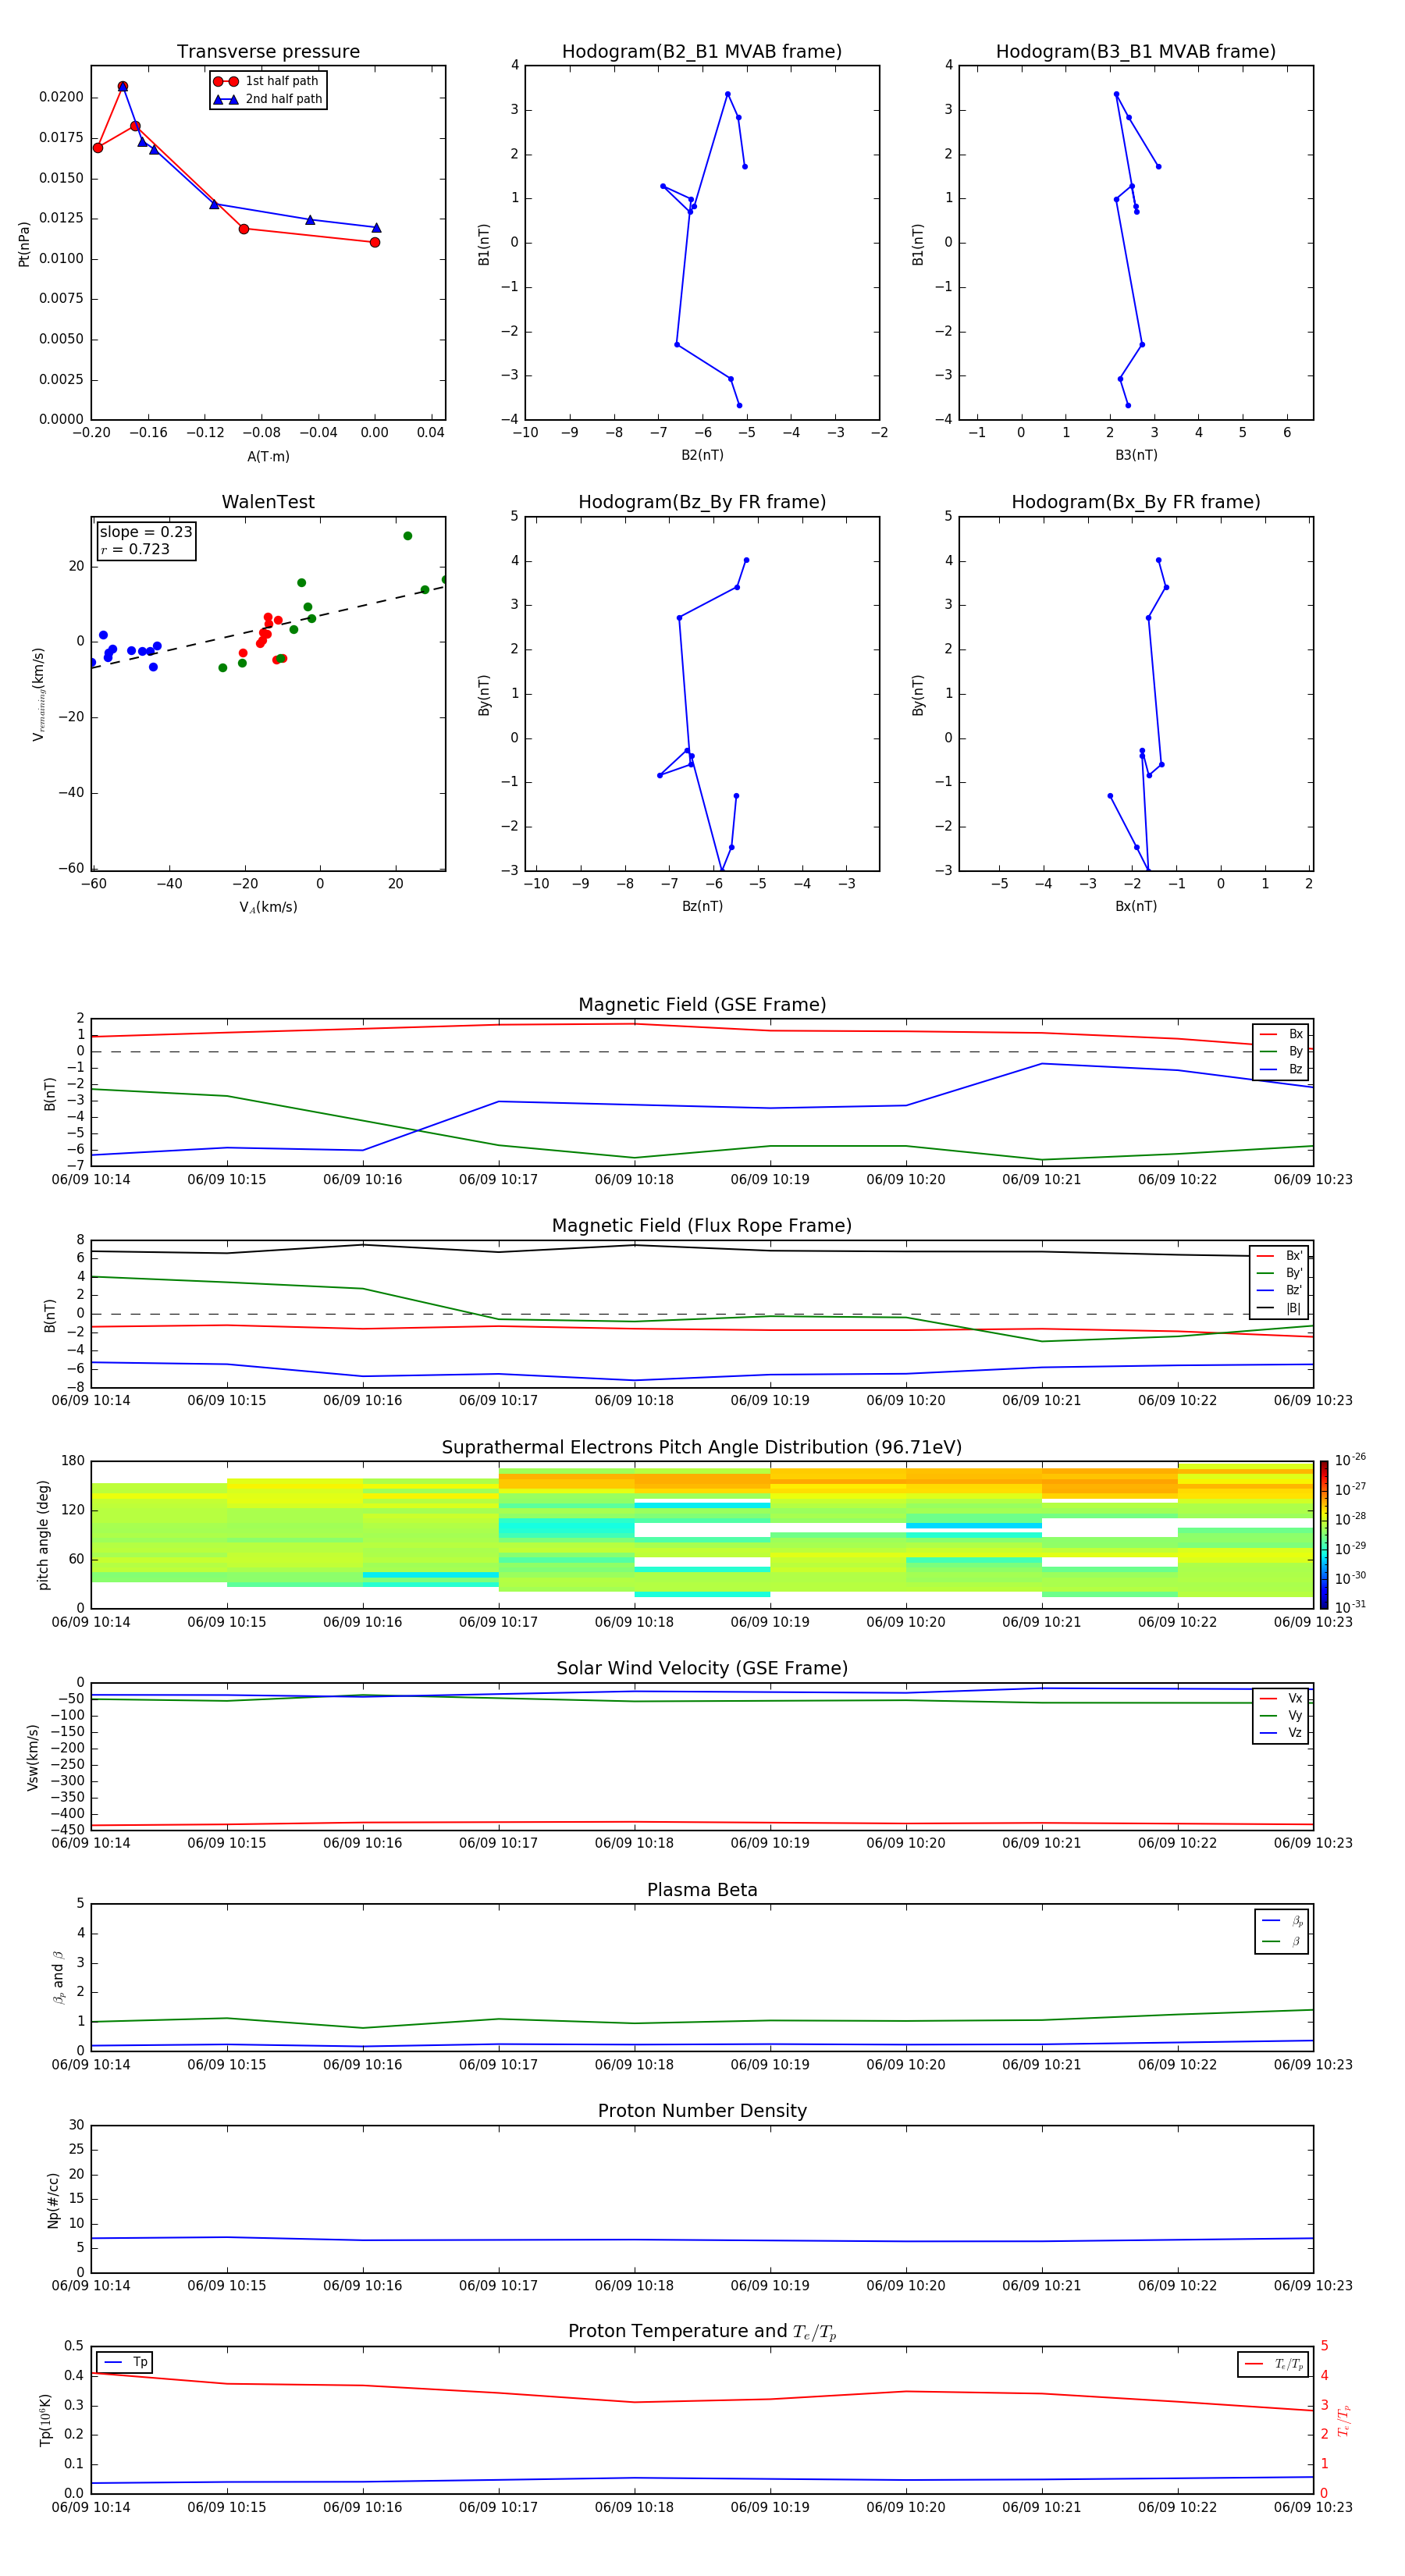Click the 'Plasma Beta' plot title

point(702,1890)
